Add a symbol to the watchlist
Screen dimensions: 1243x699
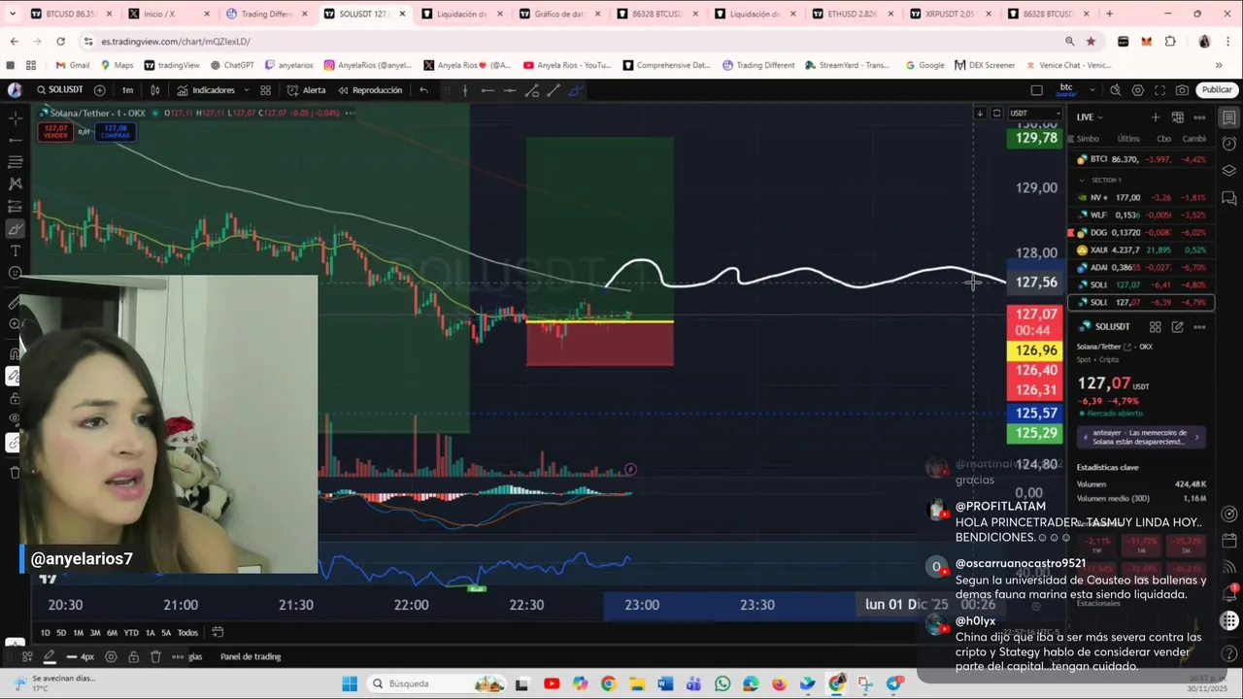coord(1156,116)
